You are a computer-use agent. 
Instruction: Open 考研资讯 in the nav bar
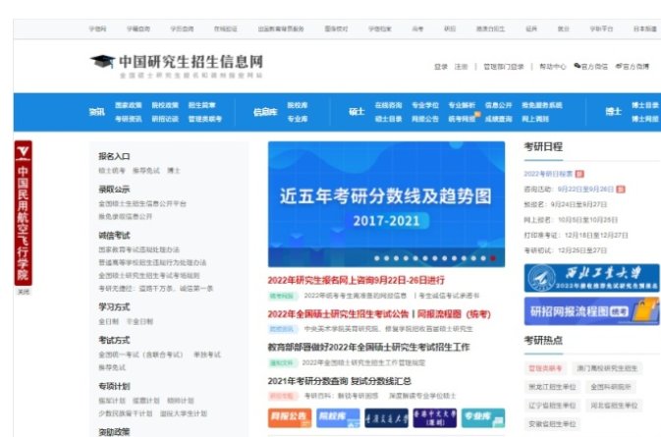click(x=128, y=119)
